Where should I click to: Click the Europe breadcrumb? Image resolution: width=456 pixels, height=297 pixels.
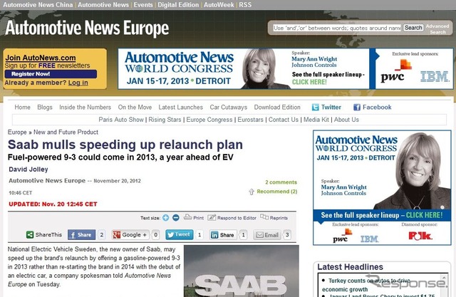click(17, 132)
